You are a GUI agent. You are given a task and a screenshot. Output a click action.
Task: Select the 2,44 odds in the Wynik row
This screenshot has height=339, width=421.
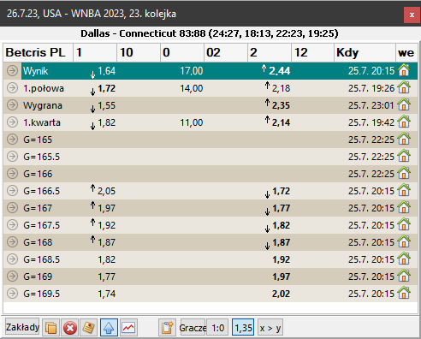pyautogui.click(x=280, y=71)
